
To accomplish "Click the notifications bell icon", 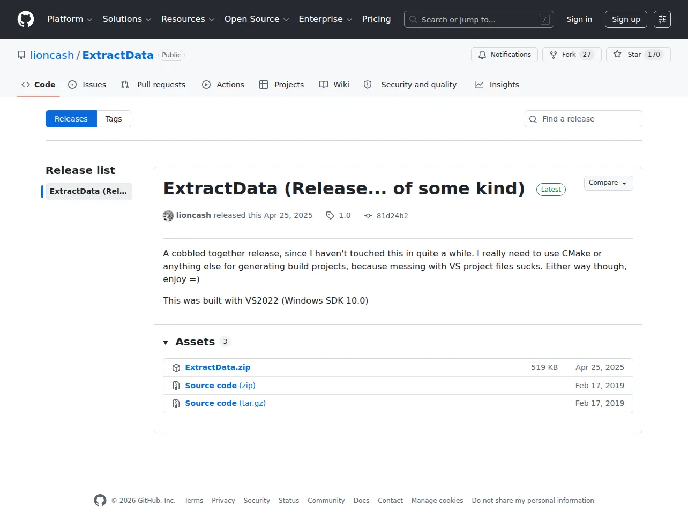I will [482, 55].
